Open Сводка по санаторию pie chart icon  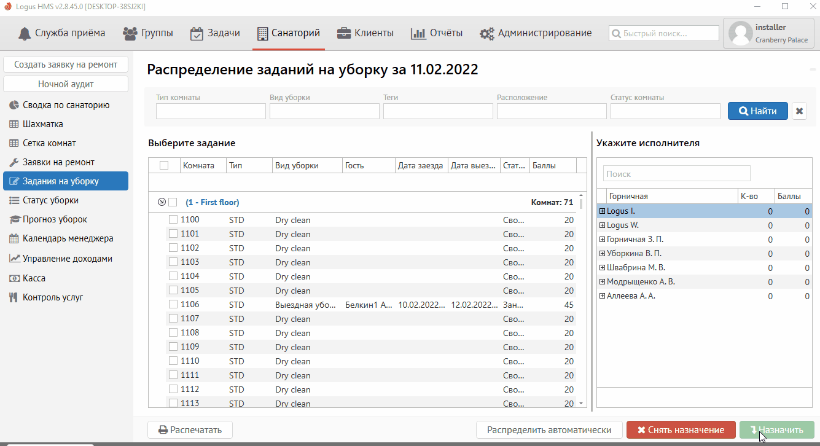point(14,105)
